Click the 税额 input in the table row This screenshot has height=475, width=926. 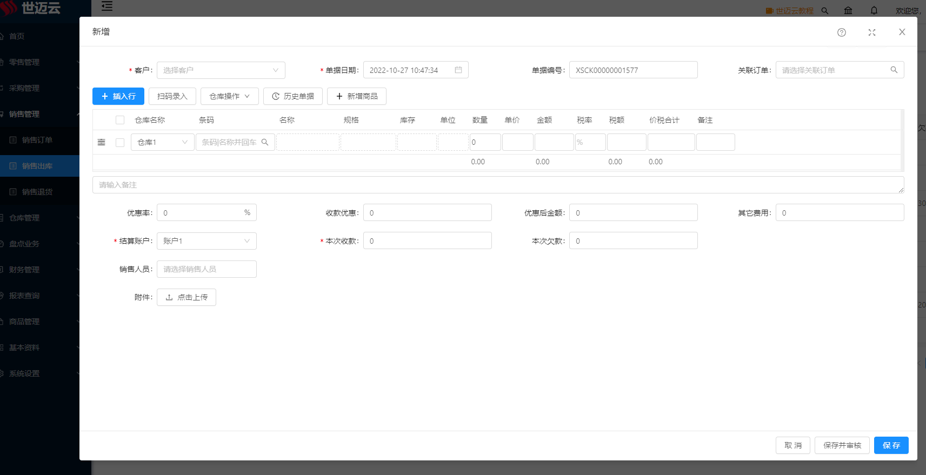[x=627, y=142]
